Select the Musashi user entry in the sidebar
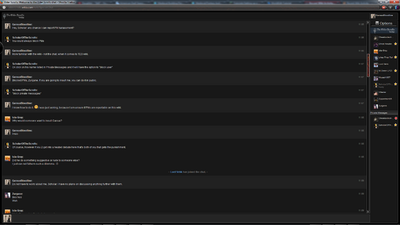This screenshot has width=400, height=225. coord(384,77)
